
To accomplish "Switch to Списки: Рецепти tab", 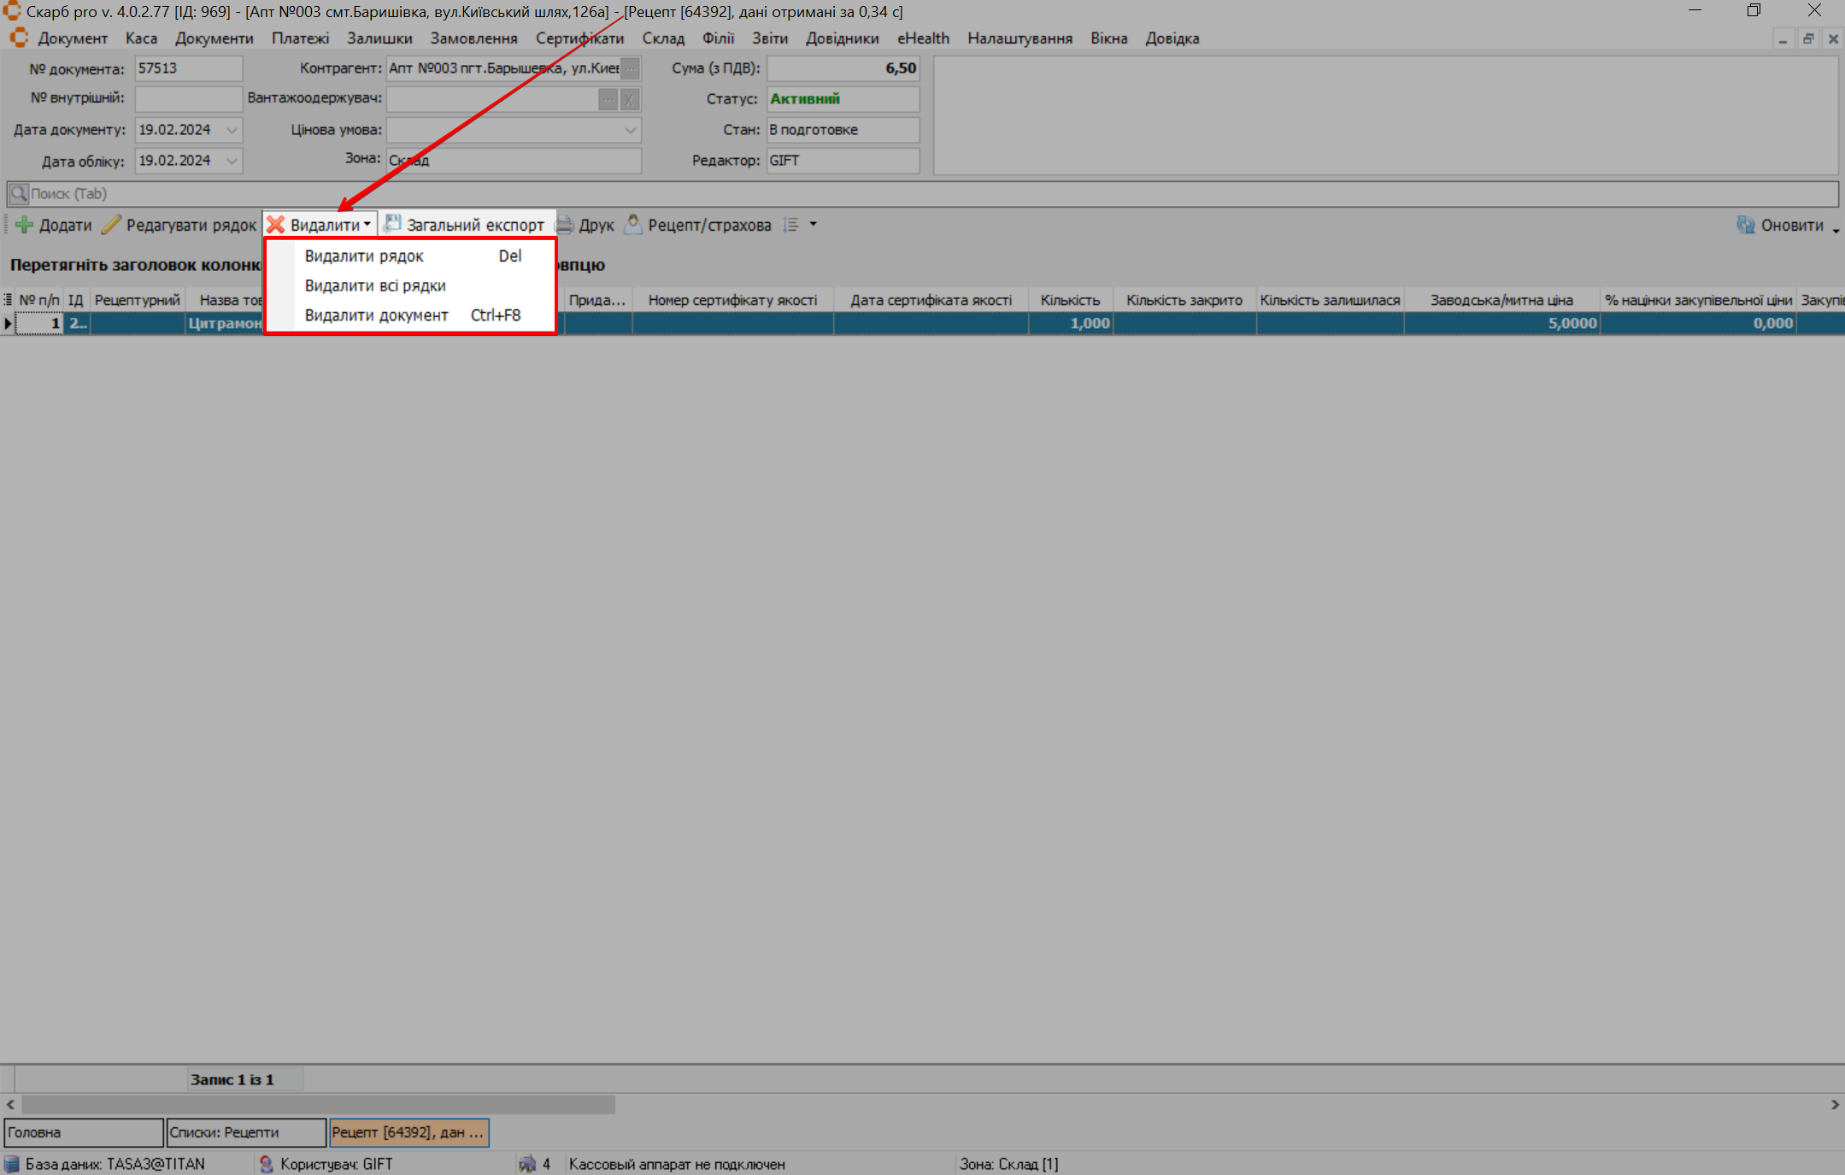I will click(245, 1132).
